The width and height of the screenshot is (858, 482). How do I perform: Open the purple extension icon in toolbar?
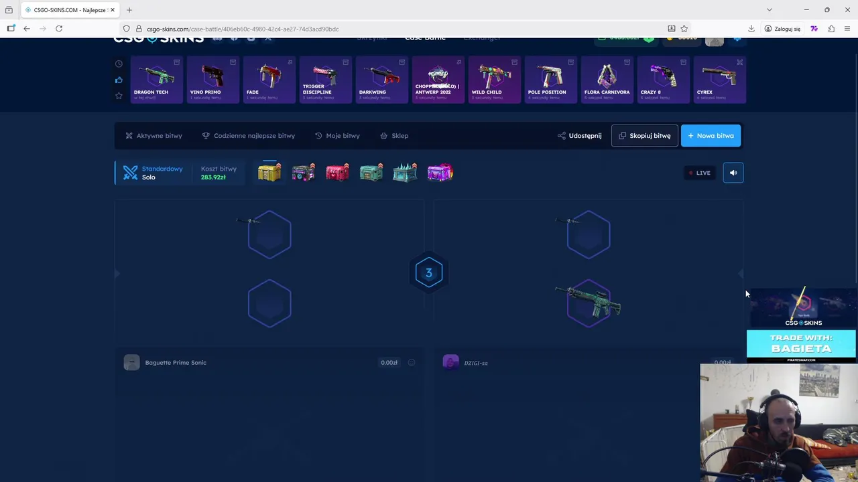pos(814,29)
